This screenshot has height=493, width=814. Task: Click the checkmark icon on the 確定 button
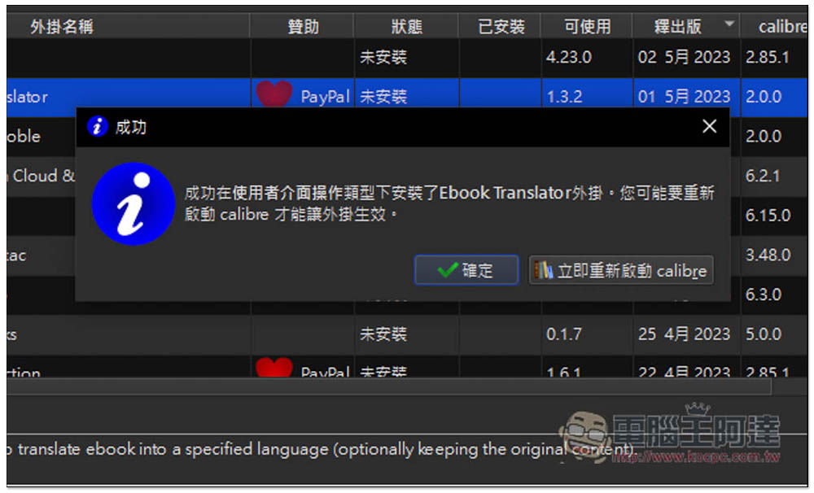coord(447,270)
